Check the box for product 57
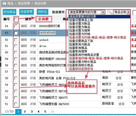This screenshot has height=116, width=136. [16, 72]
